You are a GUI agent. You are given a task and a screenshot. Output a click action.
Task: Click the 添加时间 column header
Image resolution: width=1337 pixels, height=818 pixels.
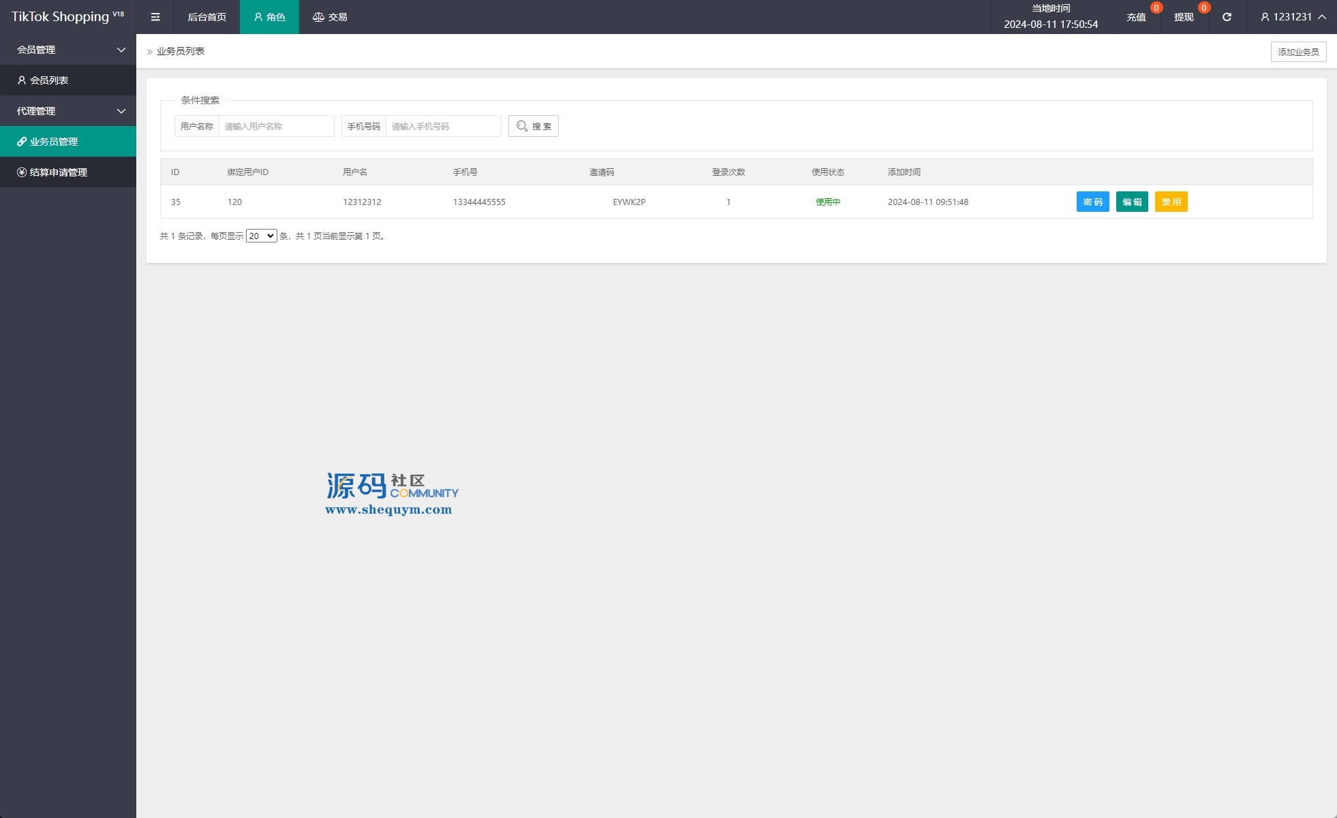(x=904, y=172)
